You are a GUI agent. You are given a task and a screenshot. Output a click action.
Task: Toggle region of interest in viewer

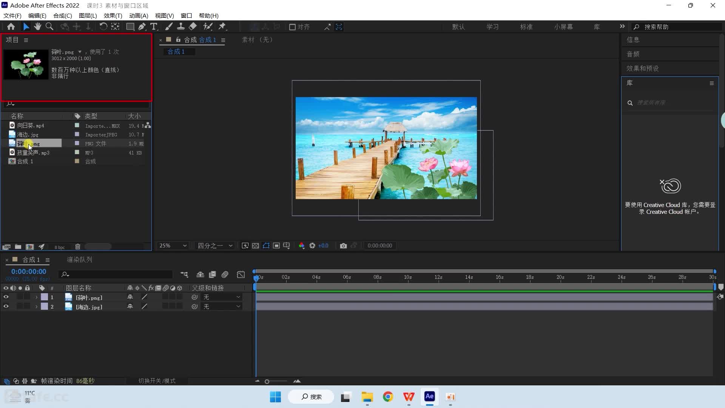tap(276, 246)
